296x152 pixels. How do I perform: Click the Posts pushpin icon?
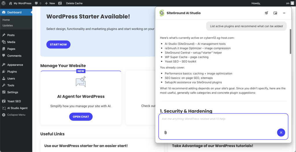point(3,35)
